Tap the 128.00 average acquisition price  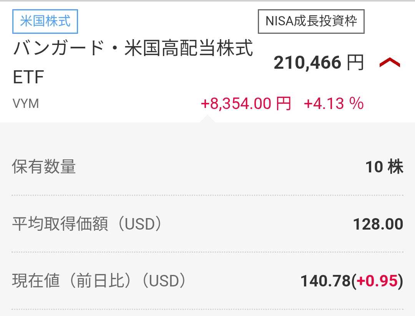click(378, 224)
